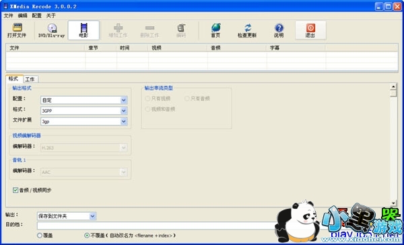This screenshot has width=404, height=245.
Task: Open DVD/Blu-ray source
Action: (52, 31)
